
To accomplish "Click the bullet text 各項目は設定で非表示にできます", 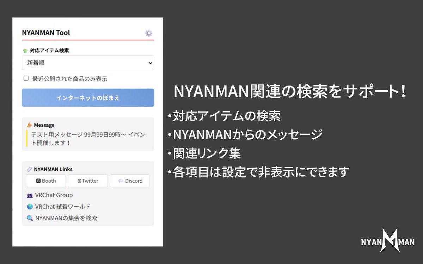I will 261,172.
